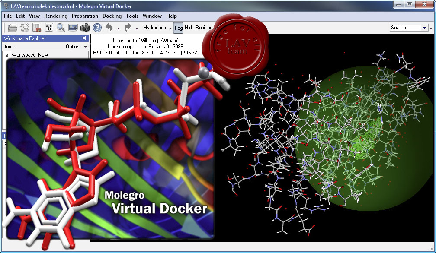The height and width of the screenshot is (253, 436).
Task: Click into the Search field
Action: point(406,28)
